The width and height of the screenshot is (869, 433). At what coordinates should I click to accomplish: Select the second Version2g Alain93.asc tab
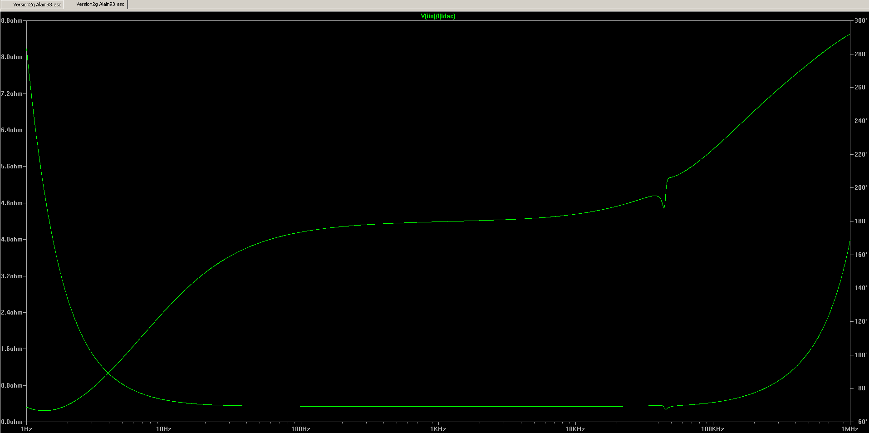(x=100, y=4)
